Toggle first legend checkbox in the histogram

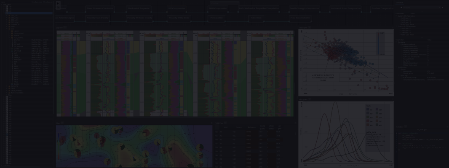[x=368, y=110]
